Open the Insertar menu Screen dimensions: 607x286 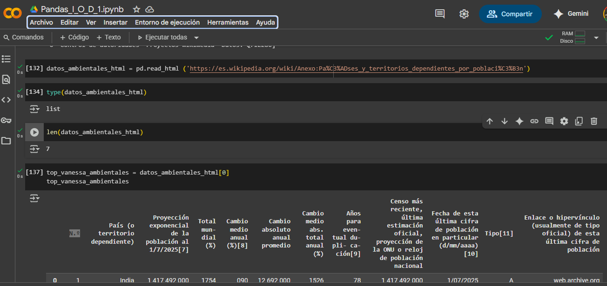tap(115, 22)
